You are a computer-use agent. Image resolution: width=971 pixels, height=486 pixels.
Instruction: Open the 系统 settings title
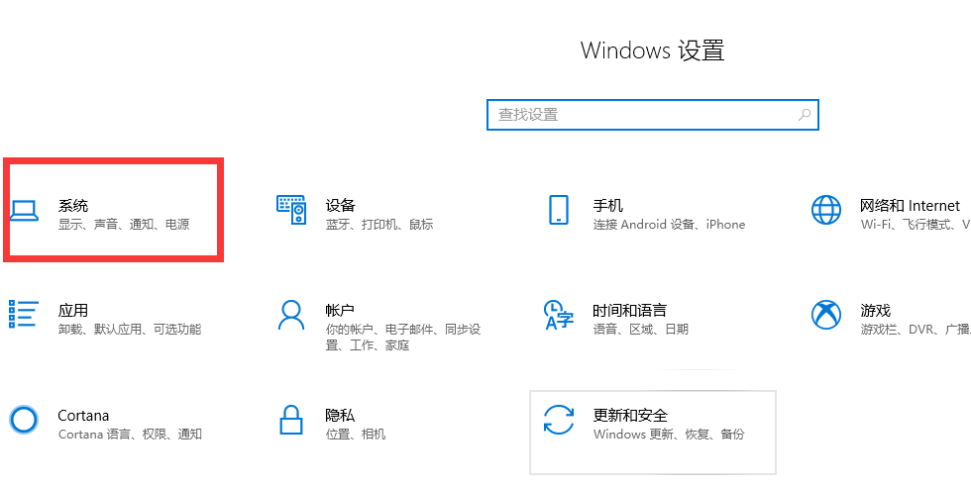[73, 205]
